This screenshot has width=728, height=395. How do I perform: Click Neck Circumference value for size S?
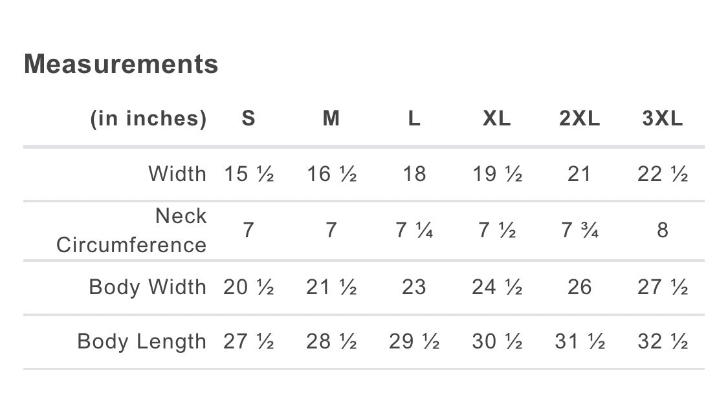[248, 230]
